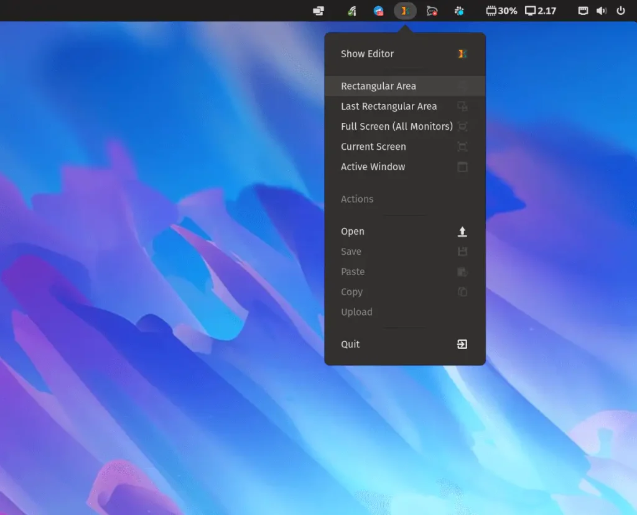Click the workspace switcher icon on the panel

318,11
